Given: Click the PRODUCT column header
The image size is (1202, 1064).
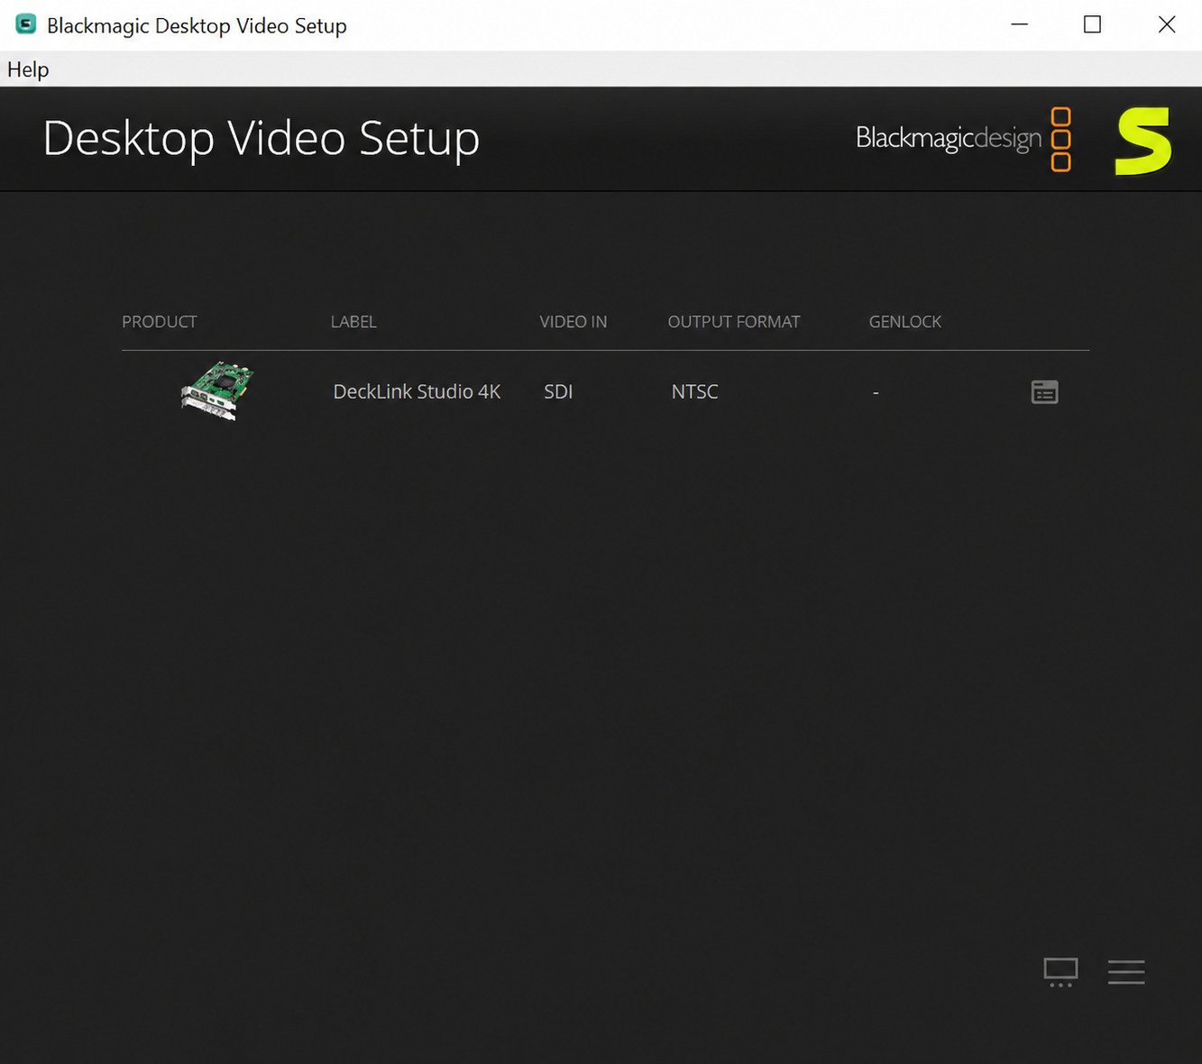Looking at the screenshot, I should pos(160,322).
